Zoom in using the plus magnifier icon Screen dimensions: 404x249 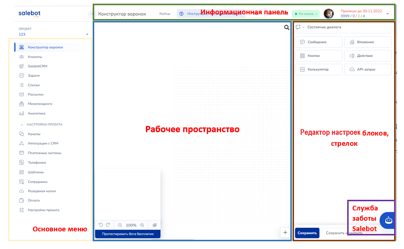(x=142, y=225)
